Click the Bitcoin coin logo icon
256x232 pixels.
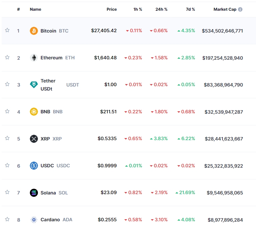coord(34,31)
